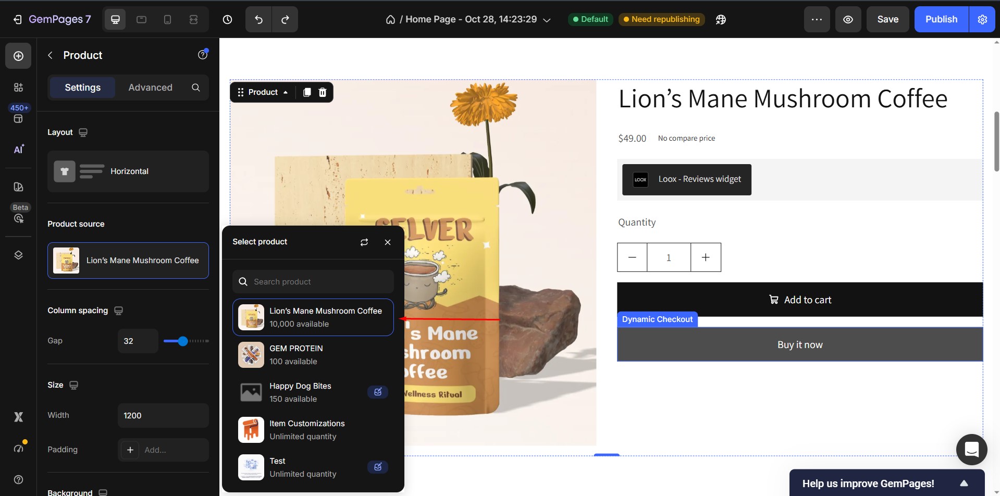
Task: Click the Publish button
Action: coord(941,19)
